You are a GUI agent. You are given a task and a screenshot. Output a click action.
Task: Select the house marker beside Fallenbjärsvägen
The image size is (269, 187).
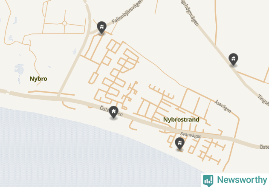click(x=102, y=27)
